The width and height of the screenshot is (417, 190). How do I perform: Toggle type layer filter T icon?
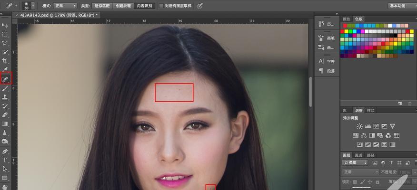tap(391, 162)
